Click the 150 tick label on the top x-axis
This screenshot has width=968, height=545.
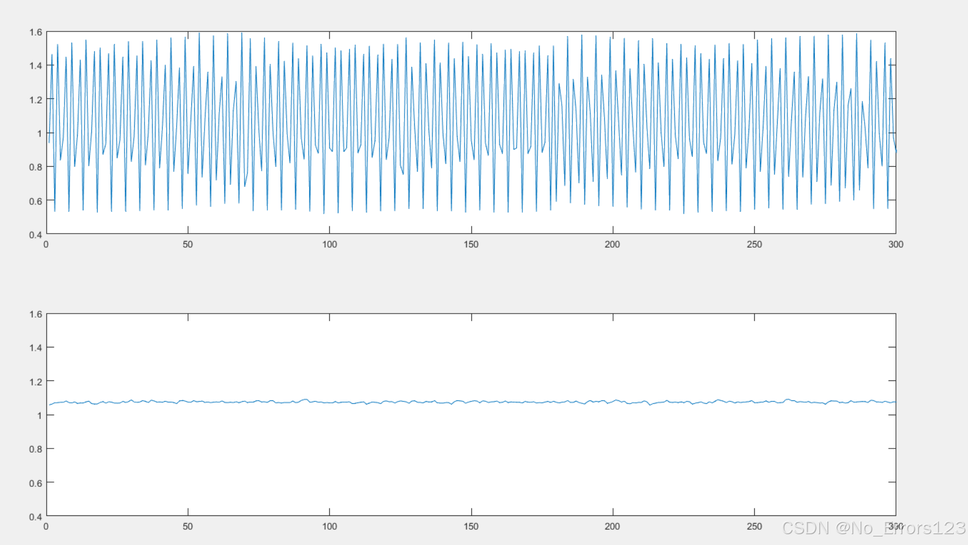point(471,245)
